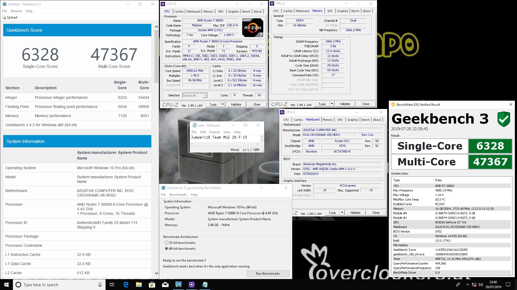Open Graphics tab in CPU-Z Mainboard window
The height and width of the screenshot is (290, 517).
[x=353, y=120]
